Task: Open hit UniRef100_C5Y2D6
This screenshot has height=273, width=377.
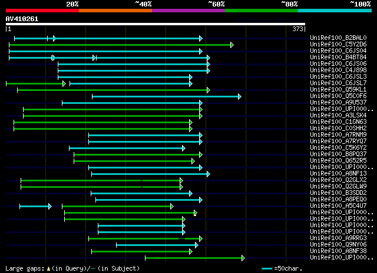Action: 338,45
